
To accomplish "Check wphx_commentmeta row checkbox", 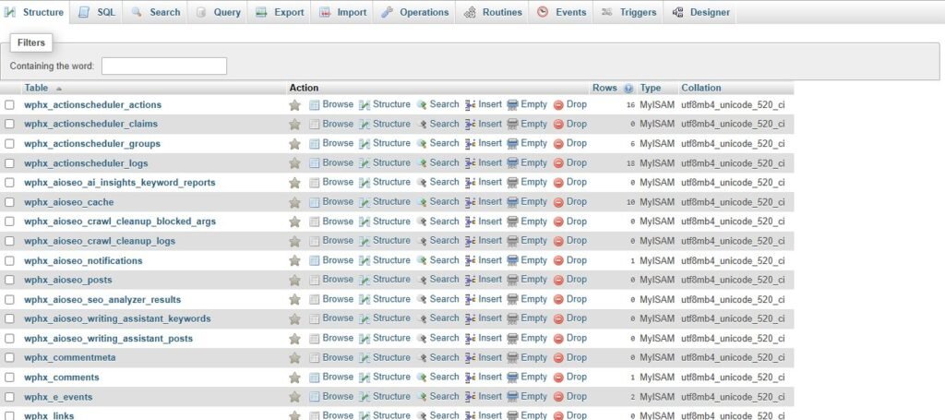I will coord(9,358).
